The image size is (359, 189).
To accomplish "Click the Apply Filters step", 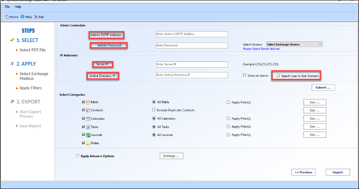I will pos(31,88).
